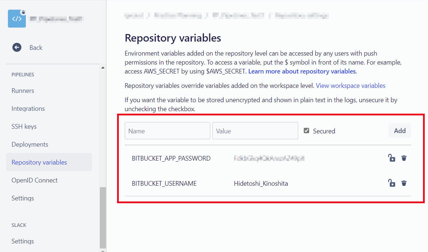Navigate to the Integrations page

[x=28, y=109]
